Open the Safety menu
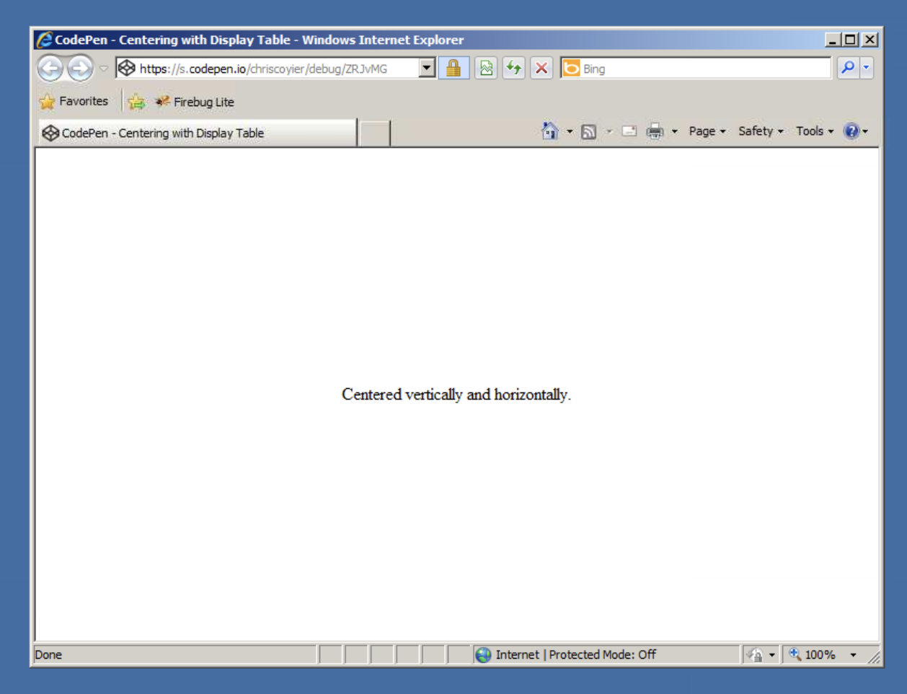Image resolution: width=907 pixels, height=694 pixels. click(760, 131)
